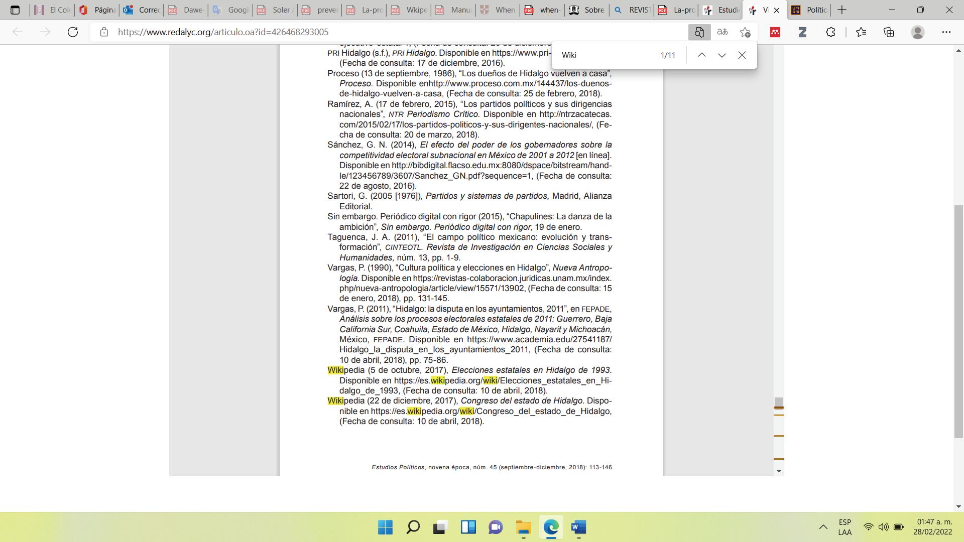The image size is (964, 542).
Task: Go to next Wiki search result
Action: (x=721, y=55)
